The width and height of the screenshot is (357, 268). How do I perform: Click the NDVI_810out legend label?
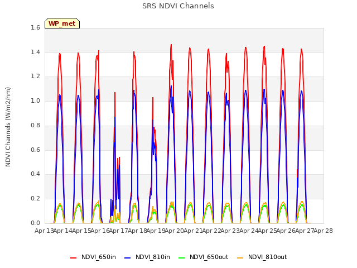coord(267,257)
